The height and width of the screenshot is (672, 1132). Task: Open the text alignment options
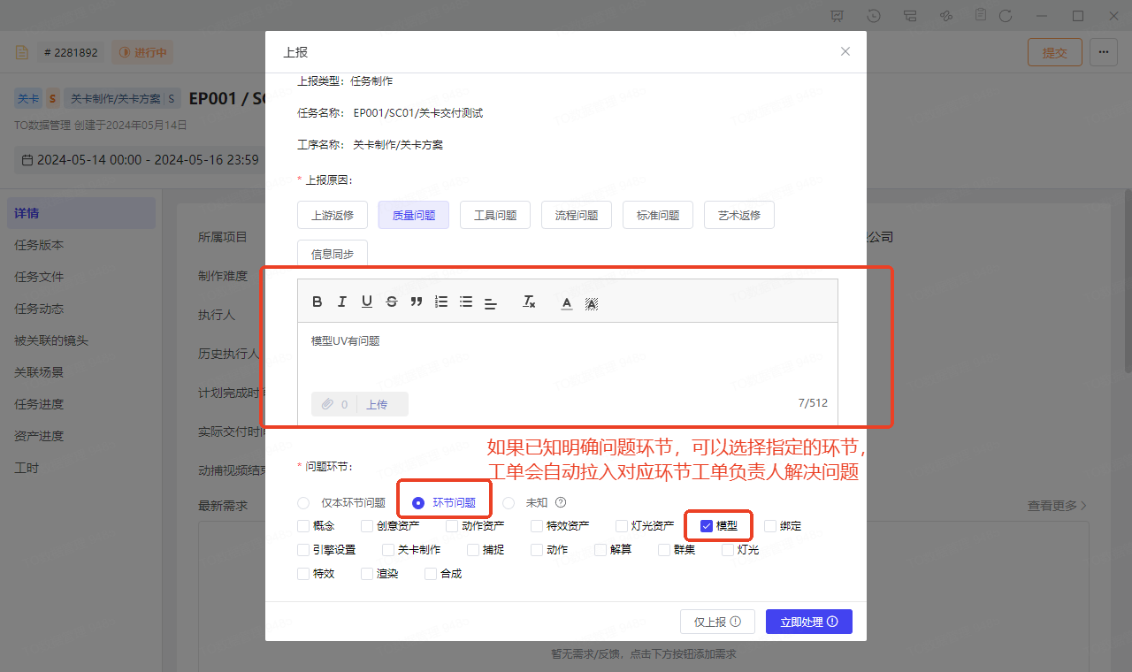[491, 302]
